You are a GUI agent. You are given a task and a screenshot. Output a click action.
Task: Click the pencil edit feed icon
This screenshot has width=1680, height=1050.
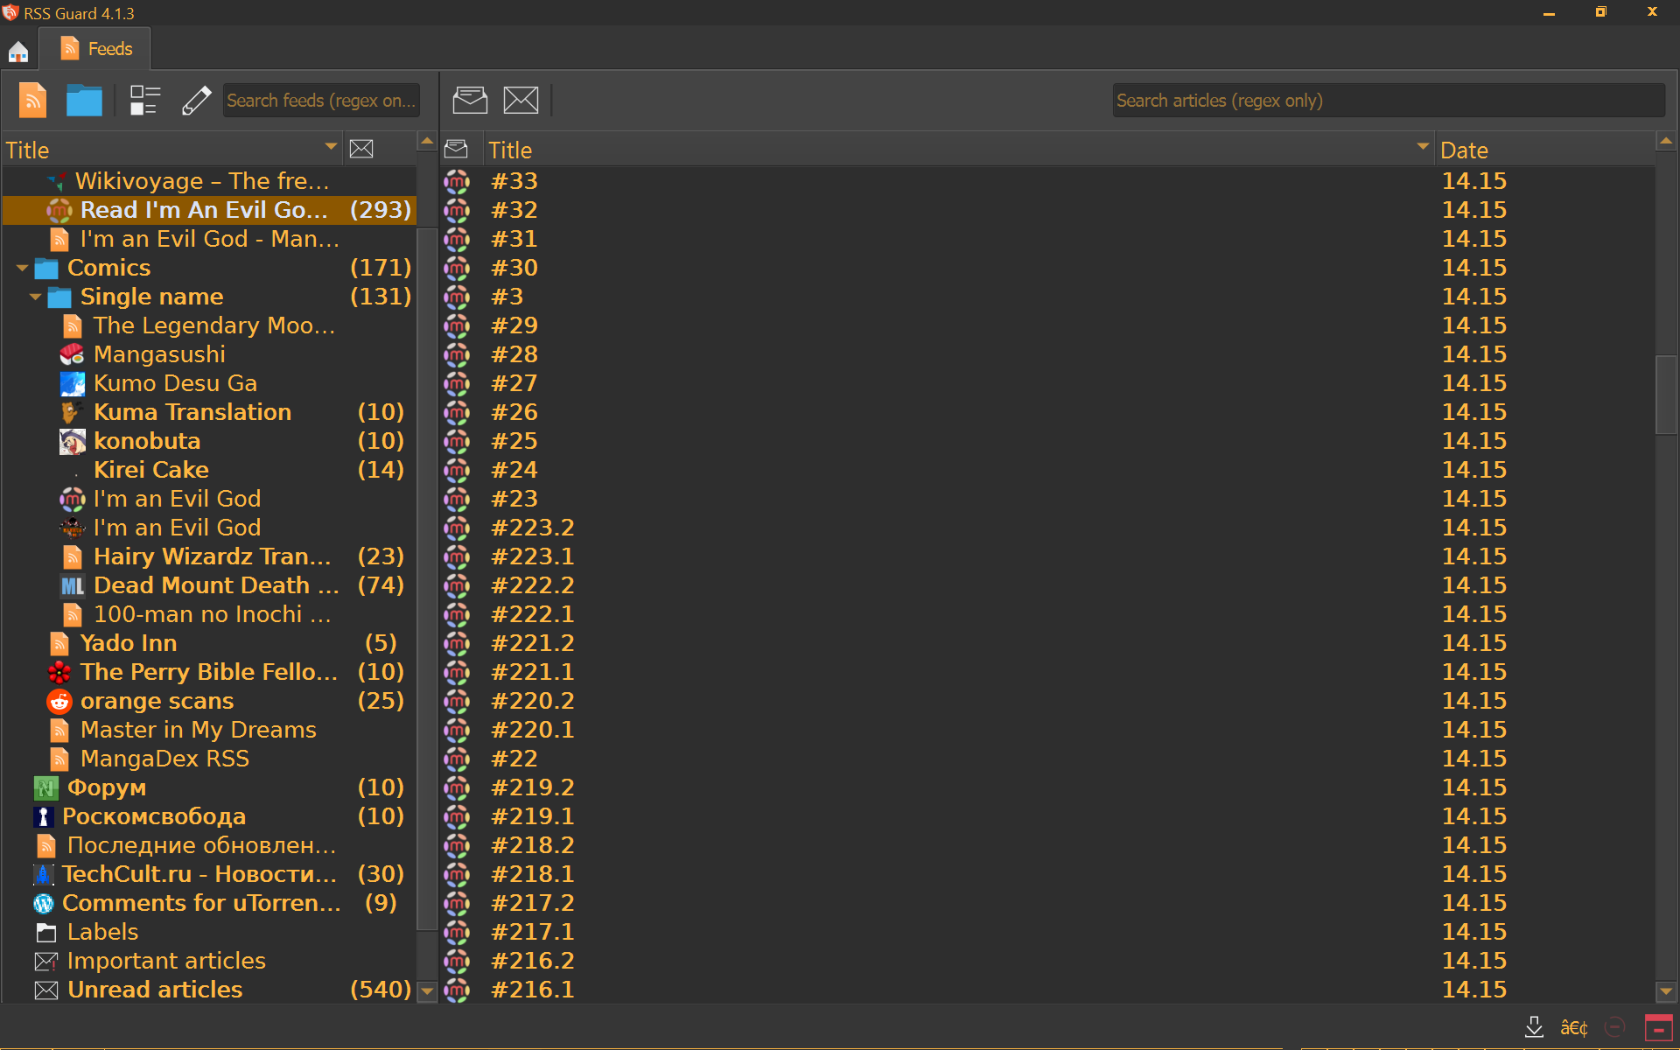(196, 101)
